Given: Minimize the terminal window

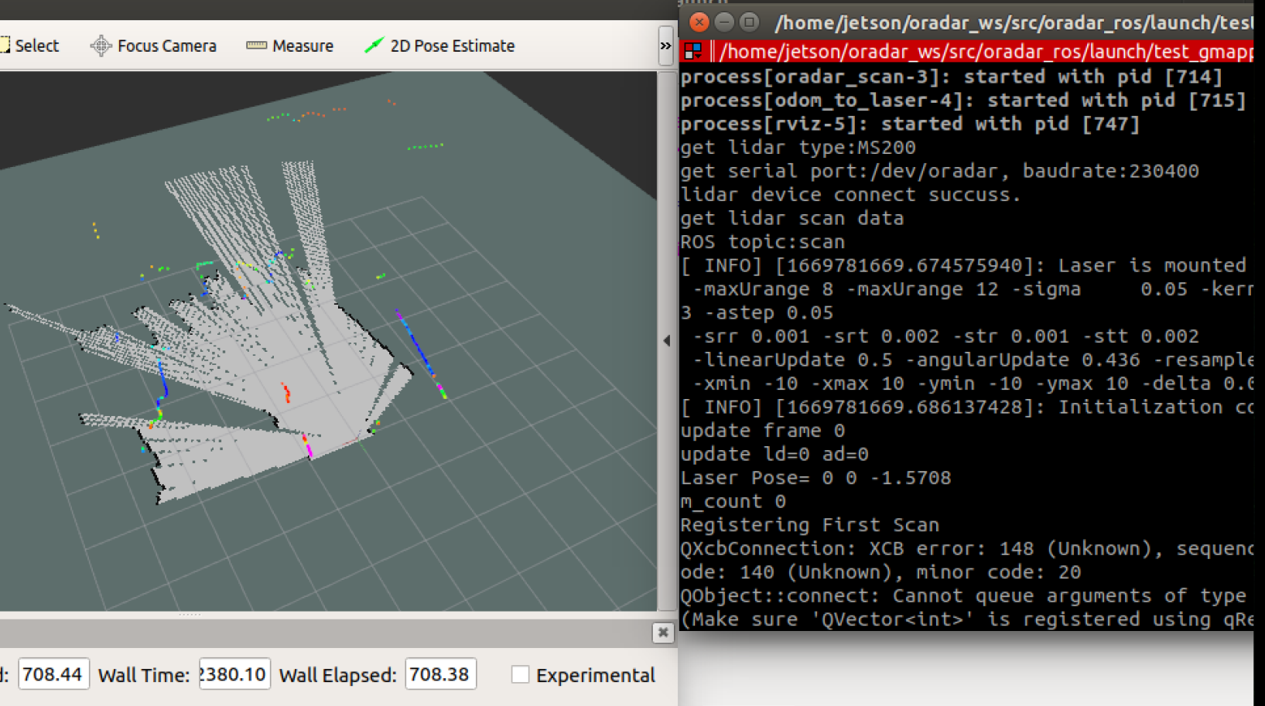Looking at the screenshot, I should pyautogui.click(x=724, y=22).
